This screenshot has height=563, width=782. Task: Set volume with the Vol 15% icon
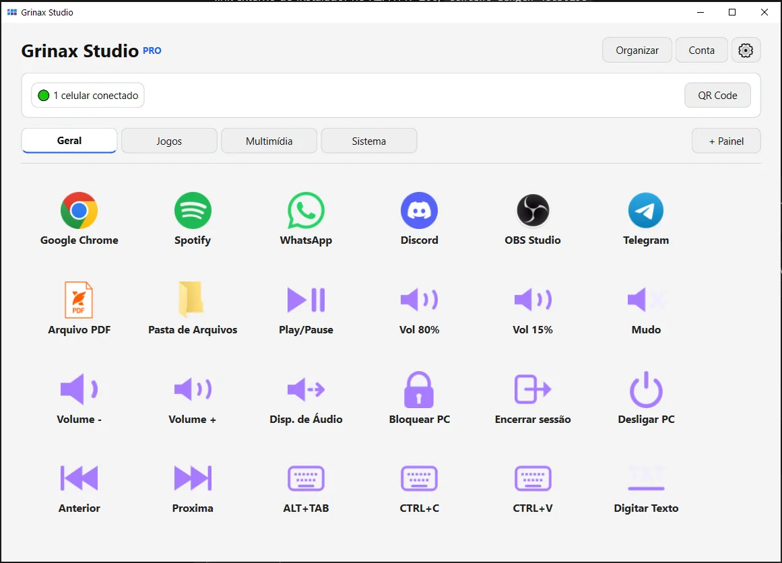(533, 300)
